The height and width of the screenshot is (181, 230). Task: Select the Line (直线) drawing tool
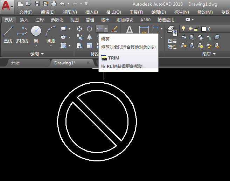click(8, 34)
